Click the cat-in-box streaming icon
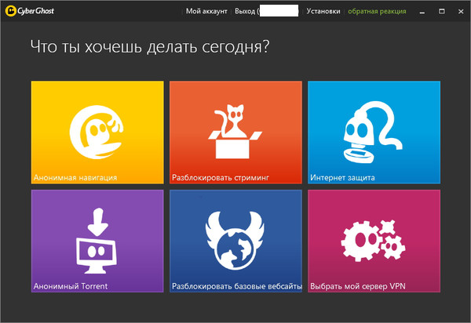This screenshot has width=471, height=323. click(235, 130)
